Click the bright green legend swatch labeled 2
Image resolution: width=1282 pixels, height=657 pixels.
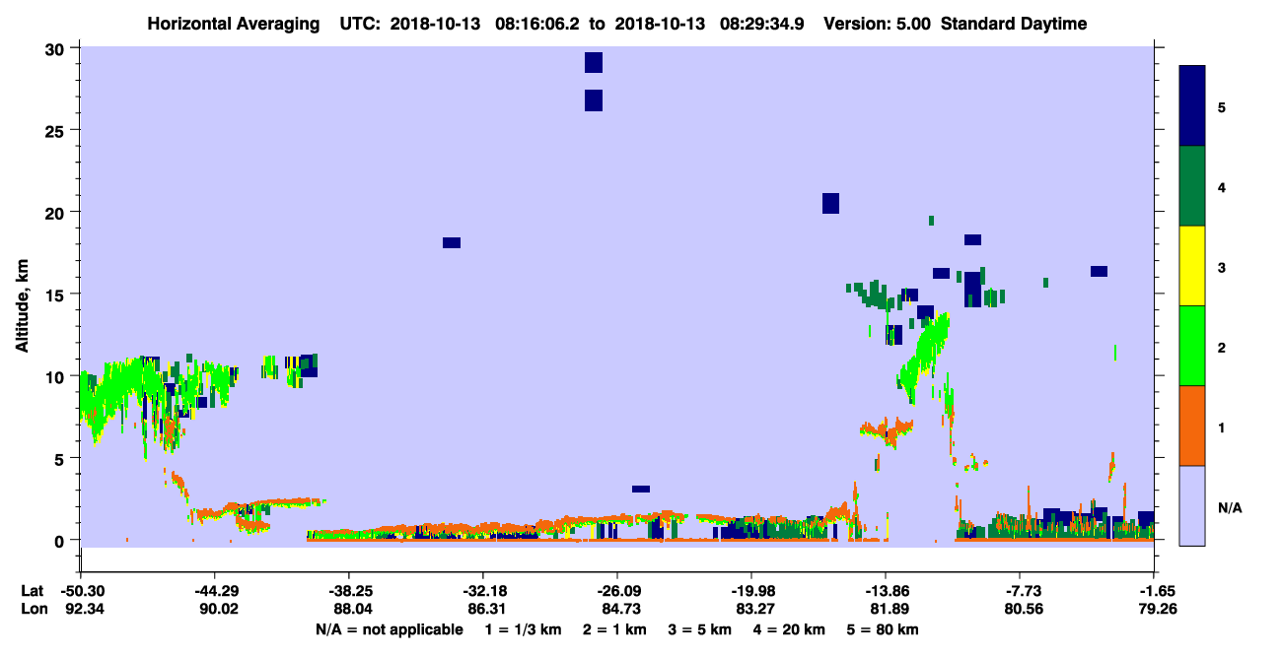(x=1192, y=346)
